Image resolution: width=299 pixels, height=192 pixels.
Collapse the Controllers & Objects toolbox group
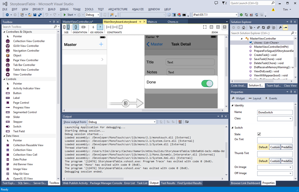[4, 32]
